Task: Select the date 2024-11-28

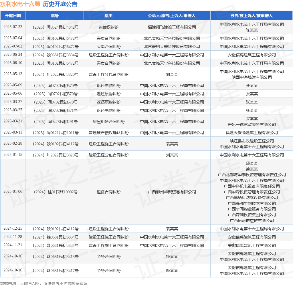Action: (13, 237)
